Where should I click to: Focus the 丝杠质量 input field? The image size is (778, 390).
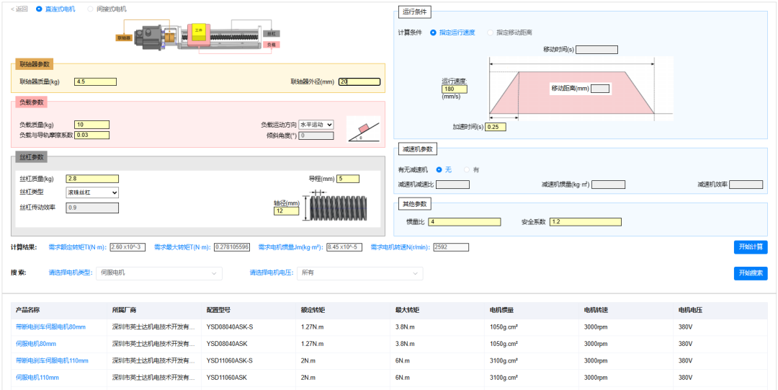tap(92, 179)
